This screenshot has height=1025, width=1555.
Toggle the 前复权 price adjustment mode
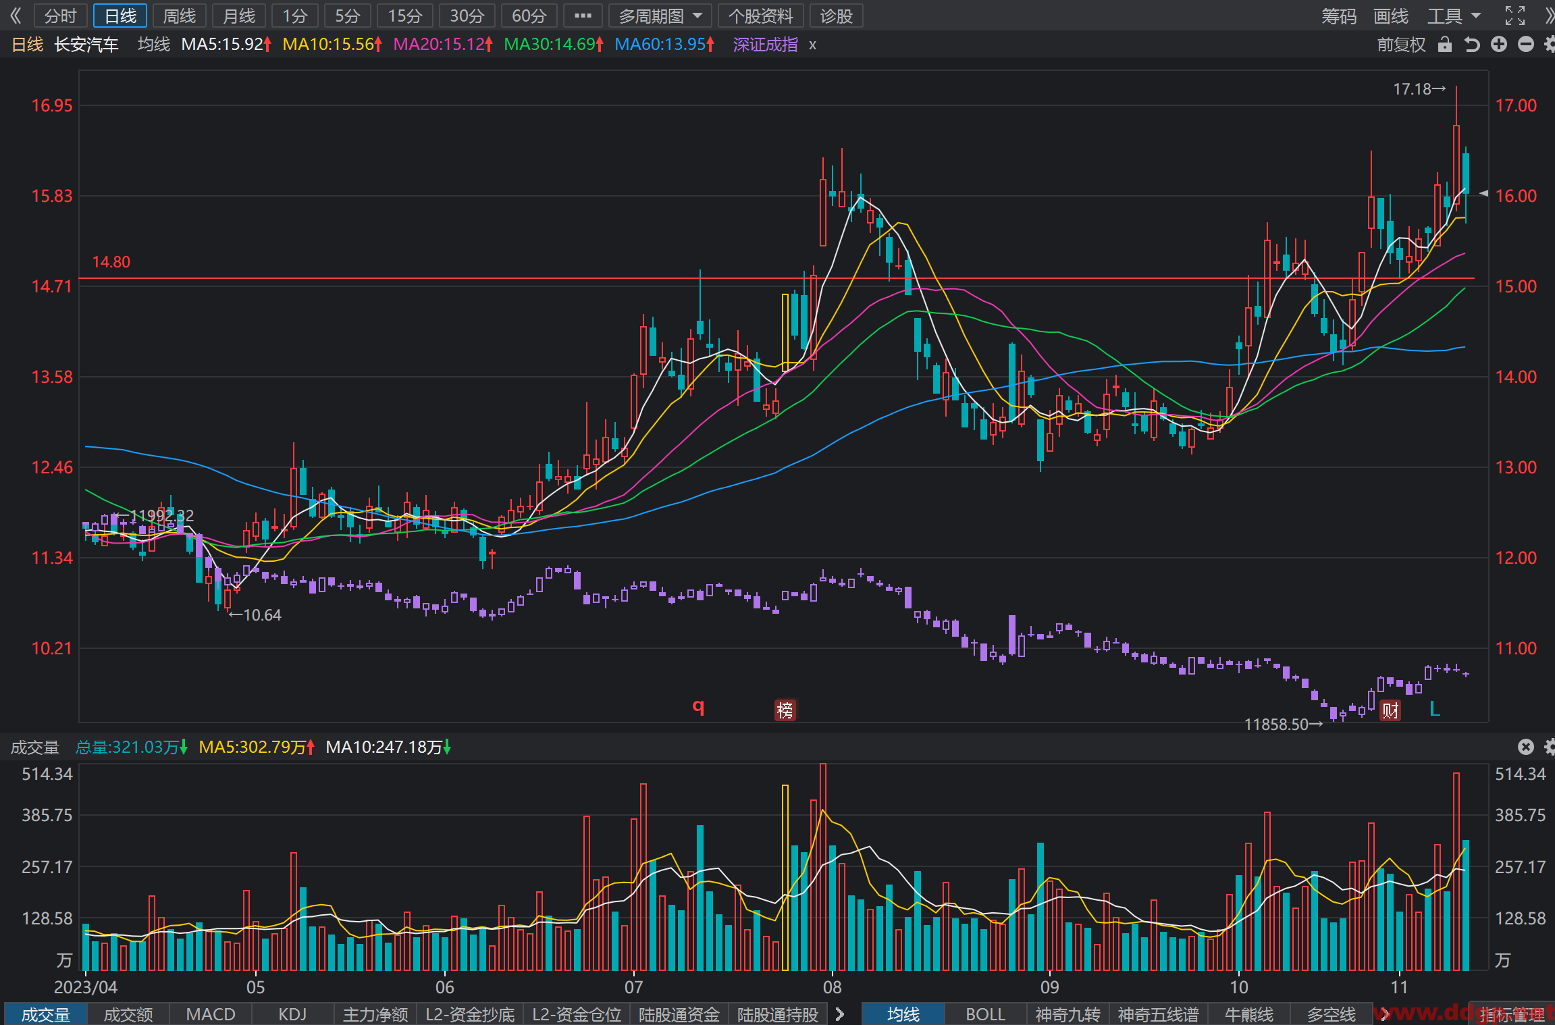(1401, 45)
